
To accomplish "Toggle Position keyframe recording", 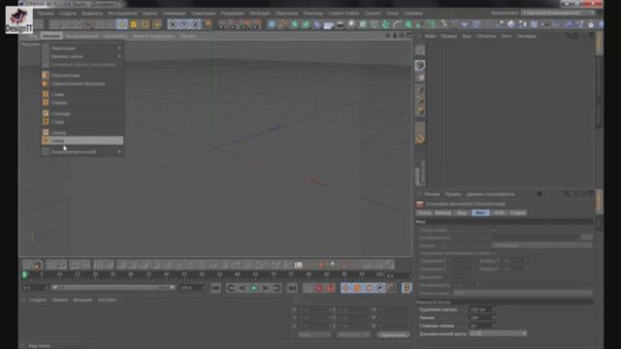I will pos(345,288).
